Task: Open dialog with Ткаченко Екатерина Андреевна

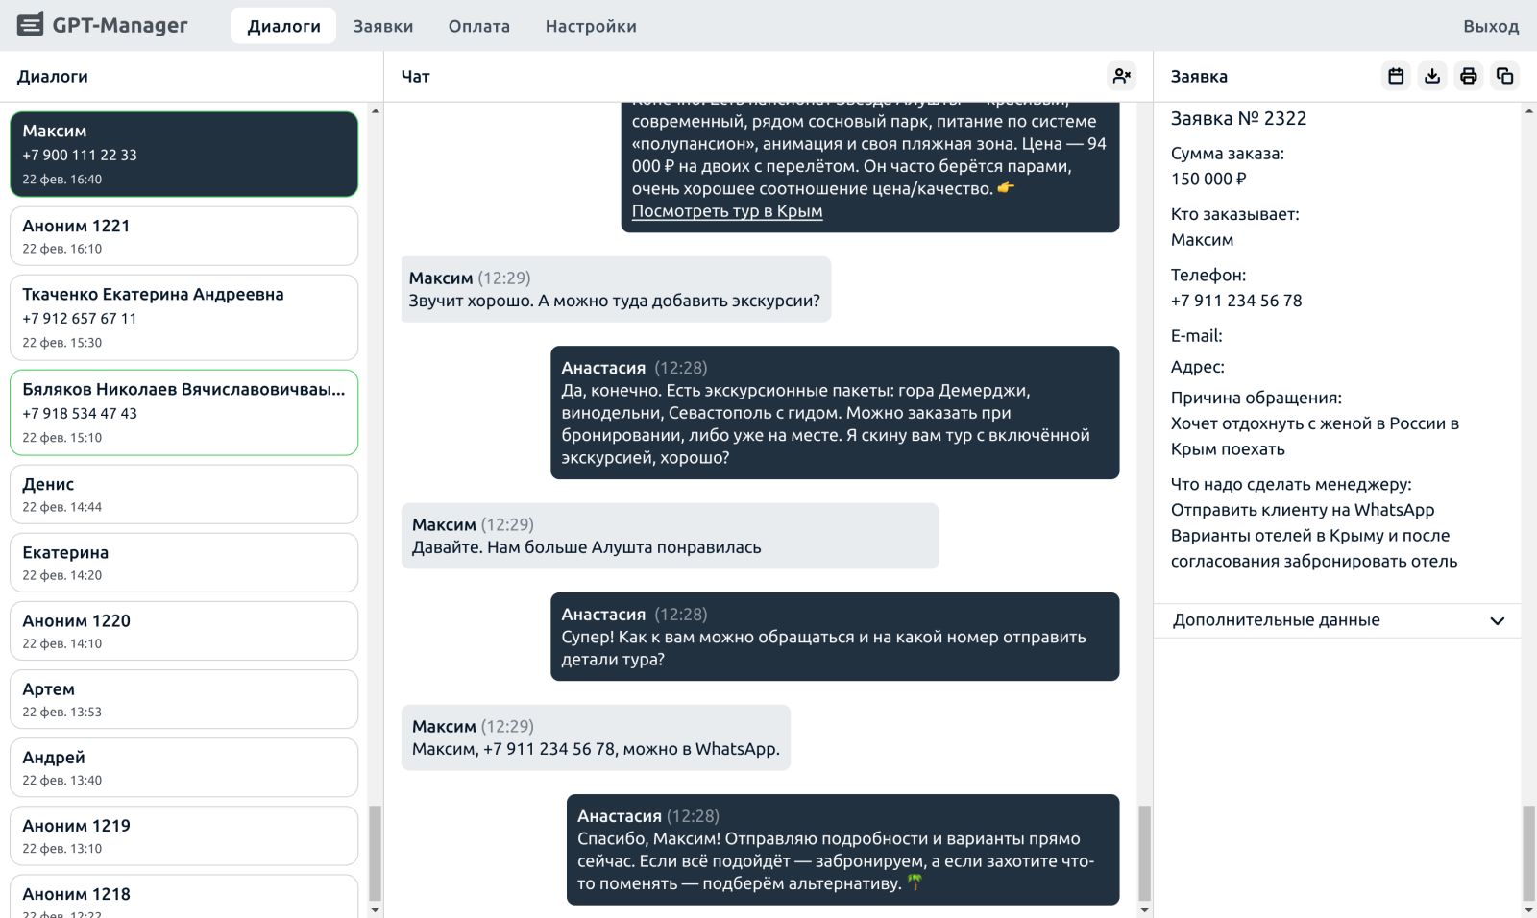Action: (183, 317)
